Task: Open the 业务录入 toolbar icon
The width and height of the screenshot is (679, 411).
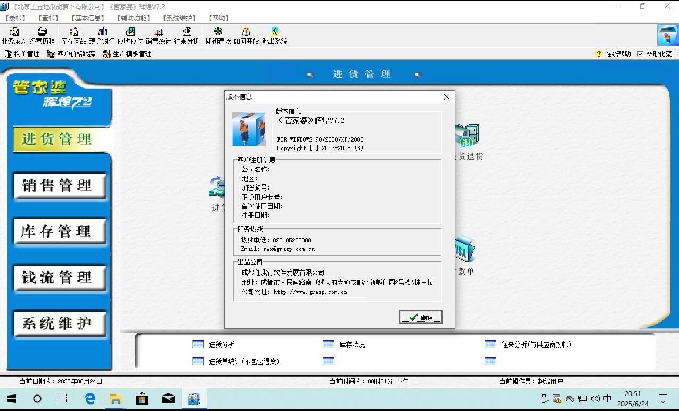Action: (14, 36)
